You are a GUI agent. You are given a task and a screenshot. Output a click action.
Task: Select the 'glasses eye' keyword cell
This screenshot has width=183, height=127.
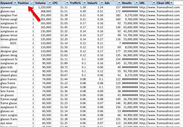tap(9, 11)
